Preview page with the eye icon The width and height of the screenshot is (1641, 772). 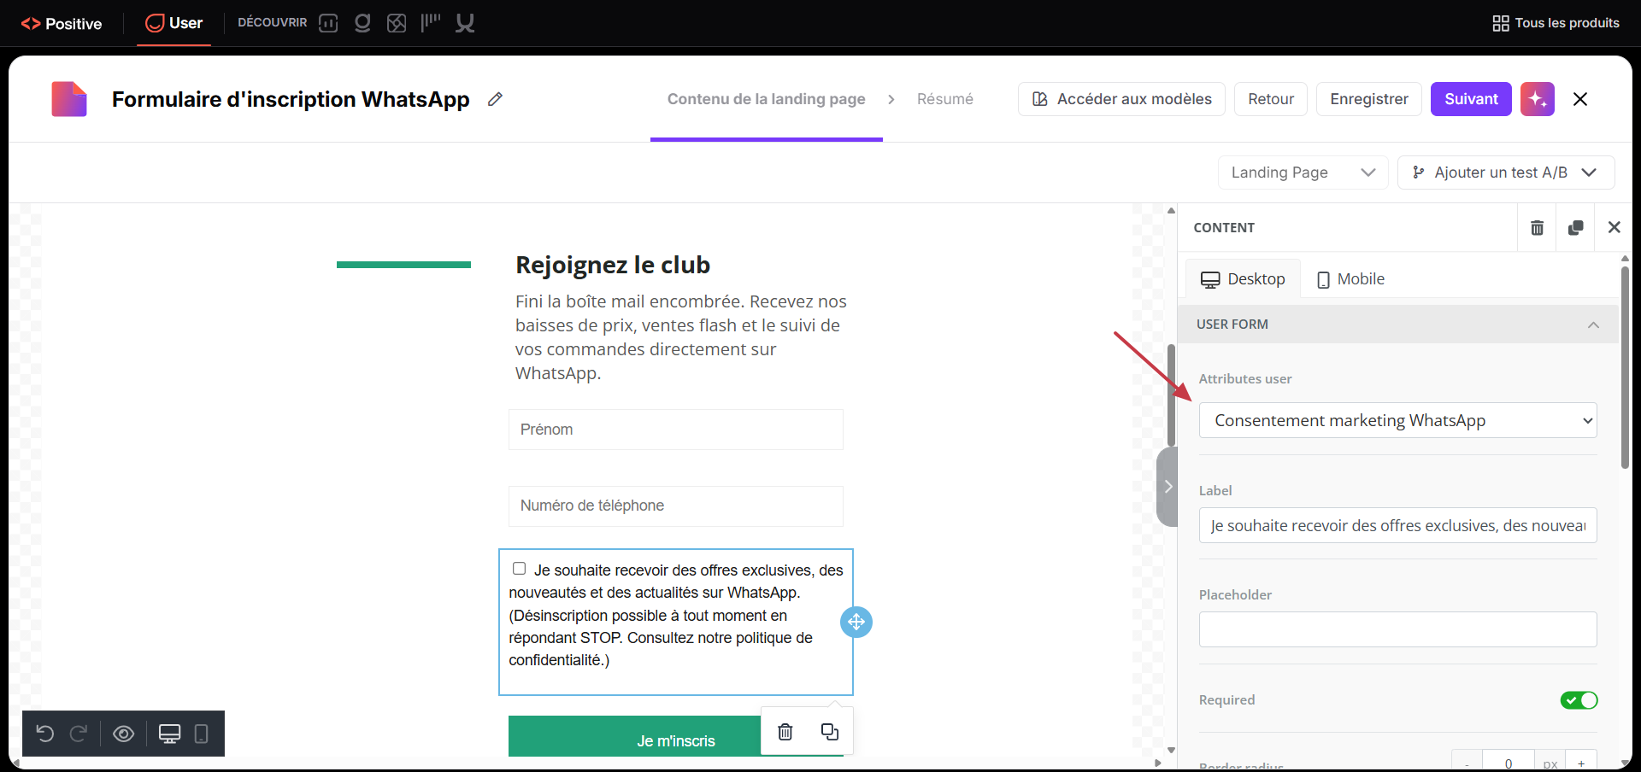[124, 734]
